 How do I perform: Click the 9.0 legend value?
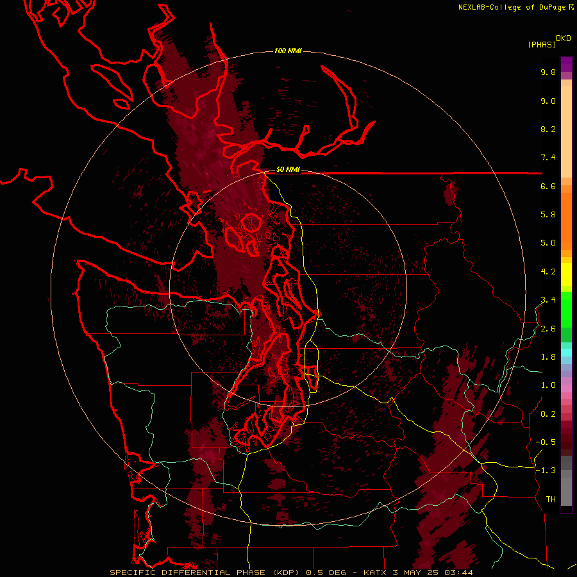pos(548,101)
